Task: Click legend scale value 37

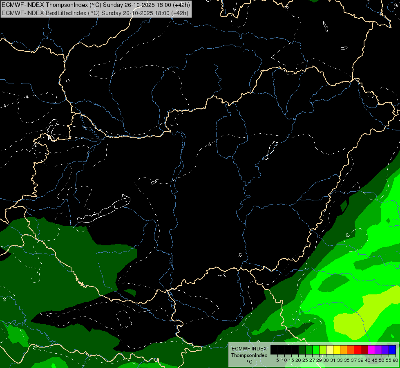Action: pos(354,360)
